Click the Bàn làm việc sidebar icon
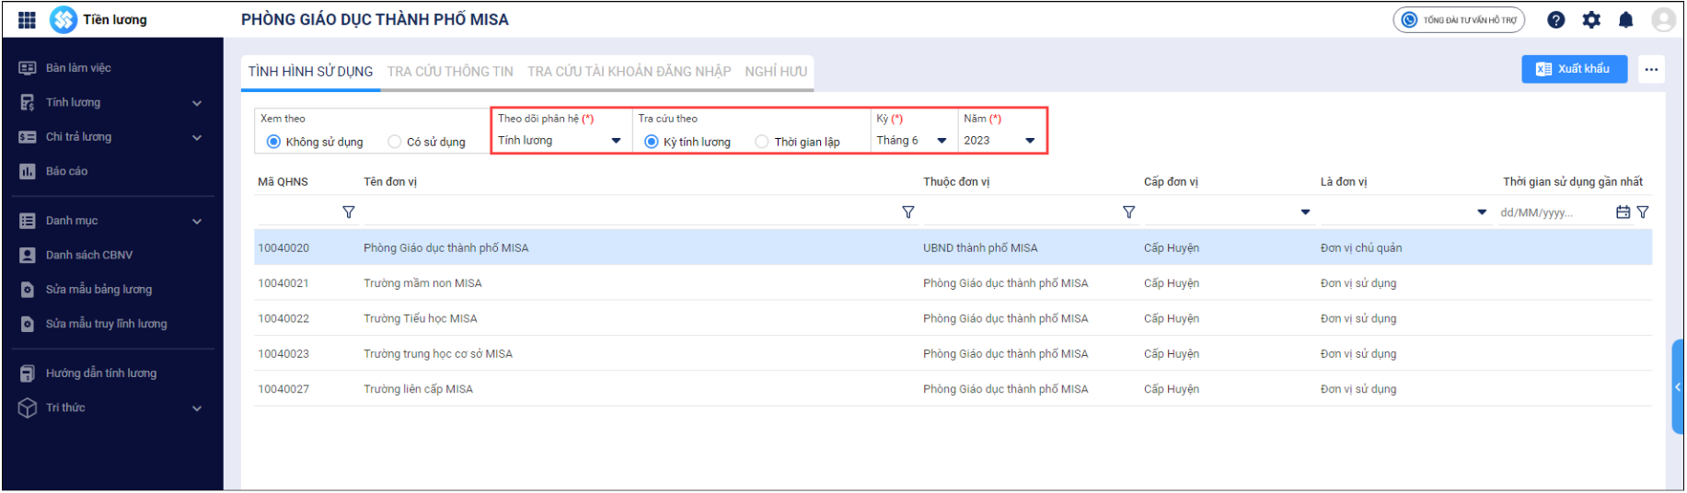 point(28,68)
